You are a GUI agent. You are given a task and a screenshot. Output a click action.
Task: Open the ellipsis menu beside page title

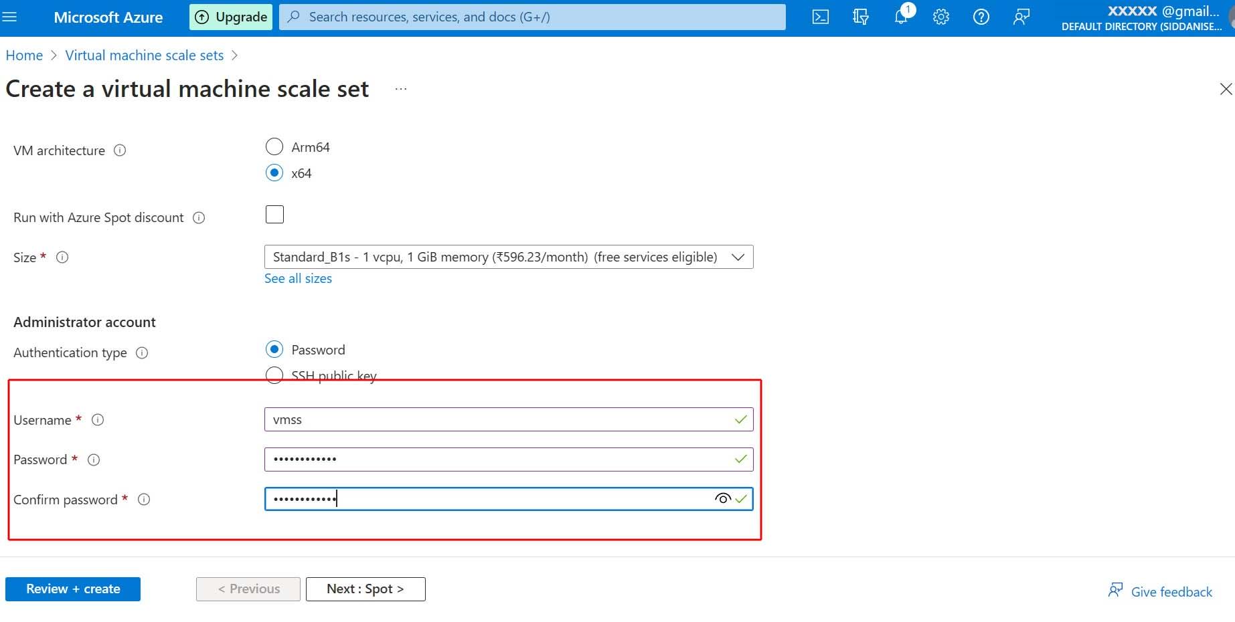[x=401, y=89]
